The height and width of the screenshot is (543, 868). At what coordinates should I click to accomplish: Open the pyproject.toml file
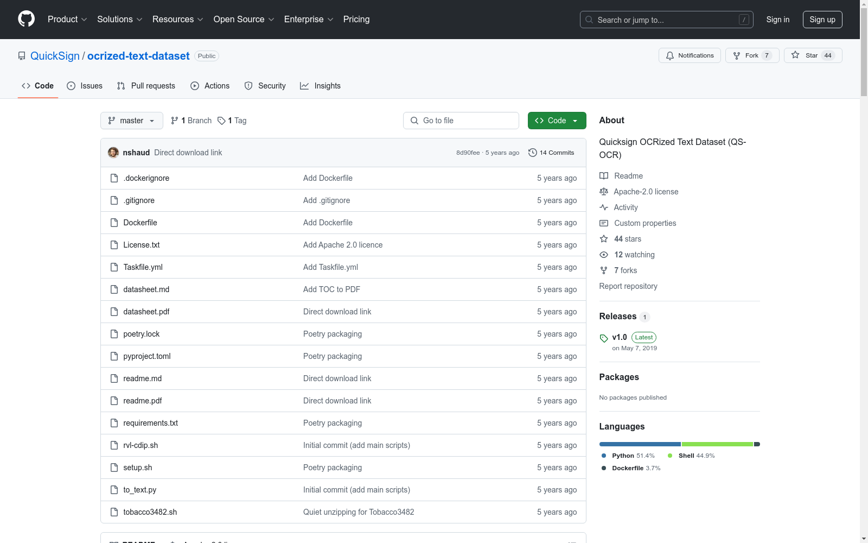147,356
